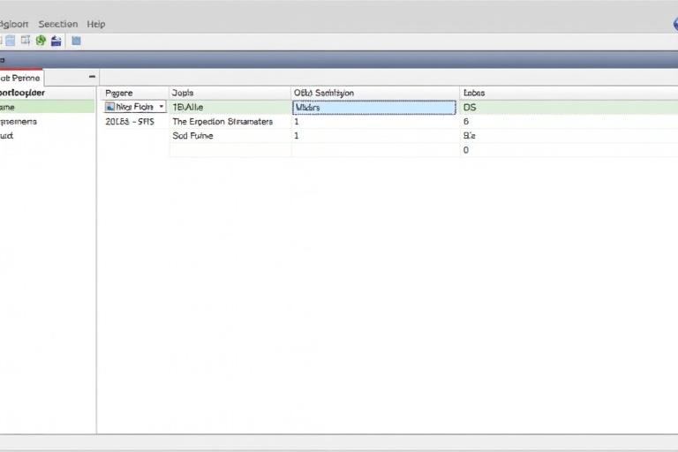Click the Pagere column header
This screenshot has width=678, height=452.
(x=118, y=92)
